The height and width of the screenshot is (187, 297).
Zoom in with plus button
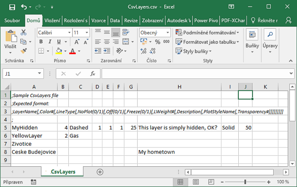click(x=269, y=182)
